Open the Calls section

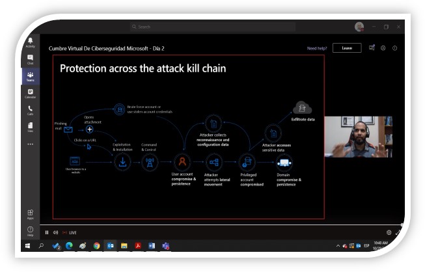30,110
